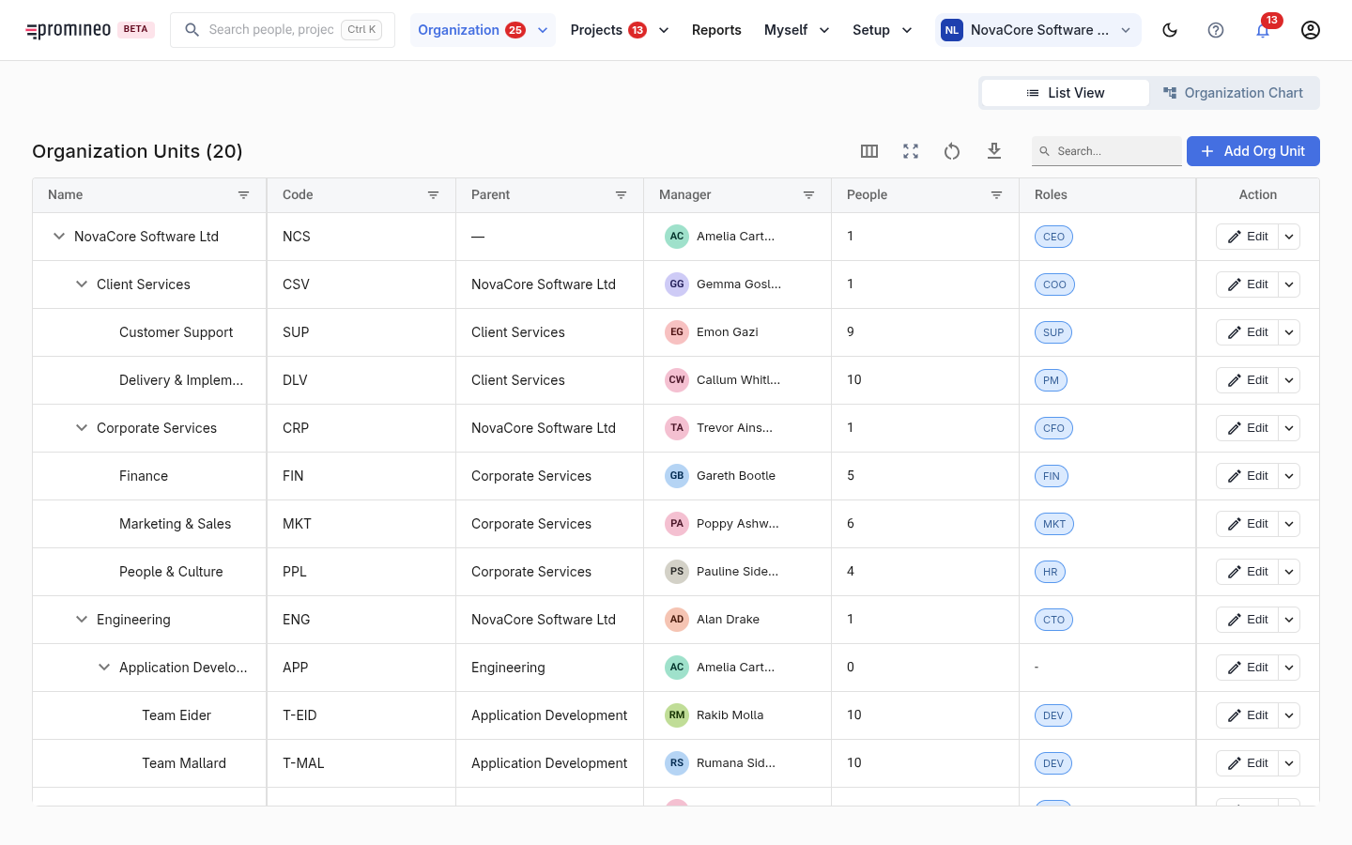
Task: Open the Reports menu
Action: point(716,30)
